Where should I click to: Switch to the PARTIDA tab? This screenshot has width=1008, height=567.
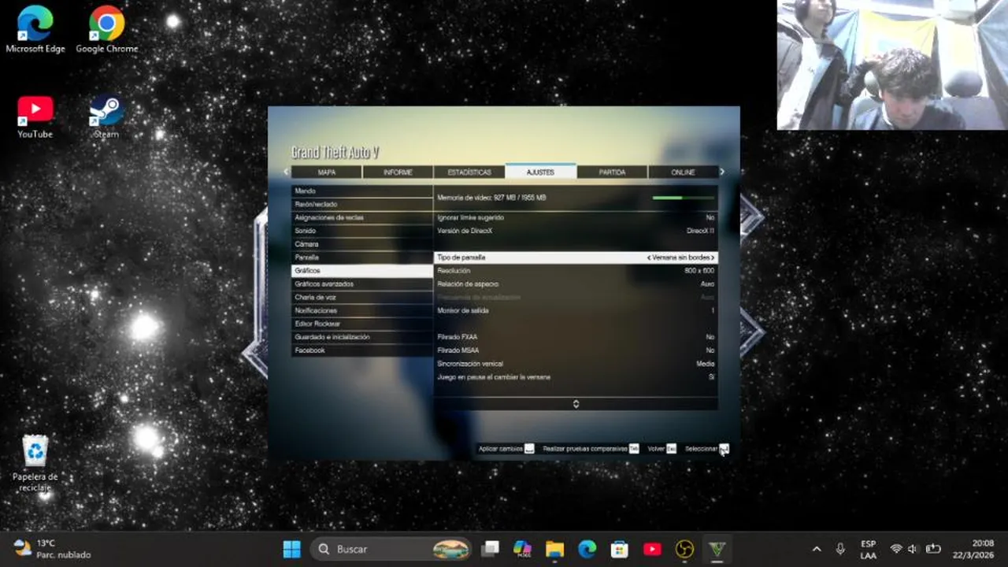click(612, 172)
